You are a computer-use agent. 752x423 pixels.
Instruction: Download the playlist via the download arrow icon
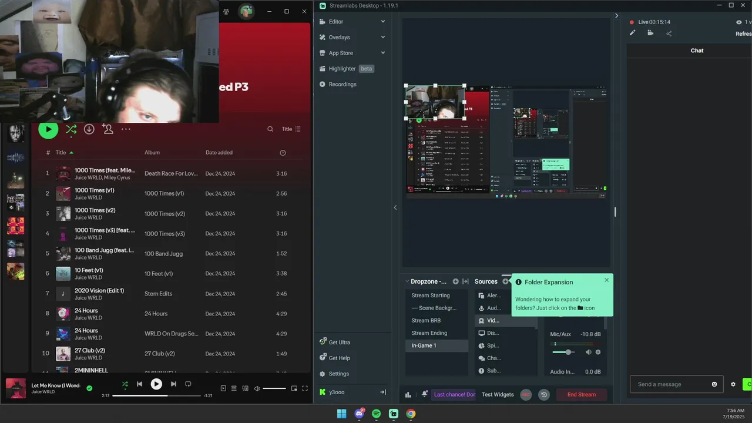click(x=89, y=129)
